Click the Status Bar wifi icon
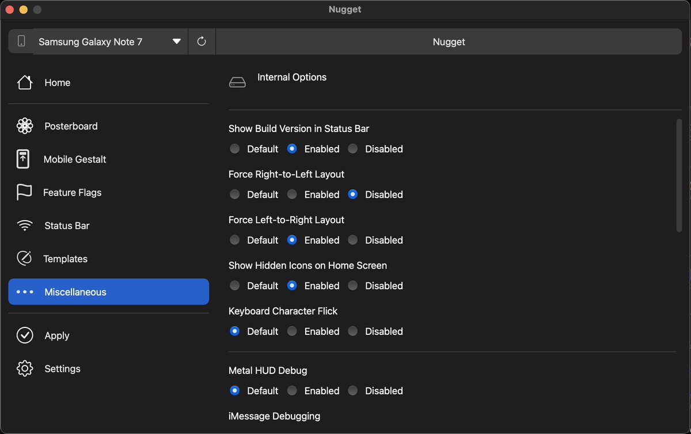 pyautogui.click(x=25, y=226)
